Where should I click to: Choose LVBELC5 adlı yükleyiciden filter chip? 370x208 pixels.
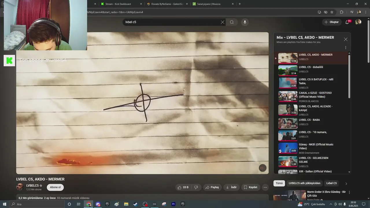(x=304, y=183)
